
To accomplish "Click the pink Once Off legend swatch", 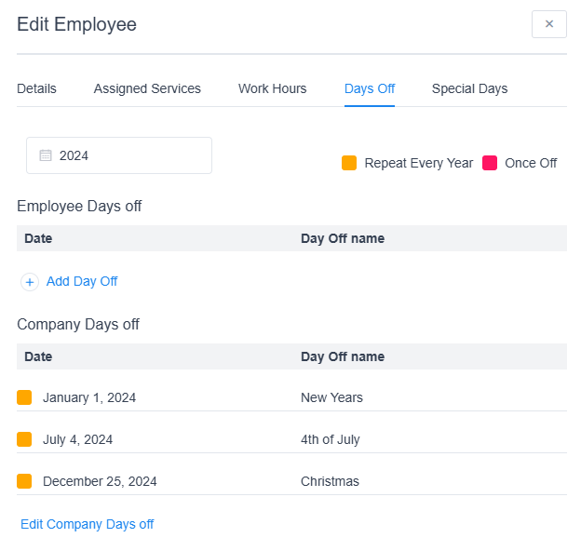I will pyautogui.click(x=490, y=163).
